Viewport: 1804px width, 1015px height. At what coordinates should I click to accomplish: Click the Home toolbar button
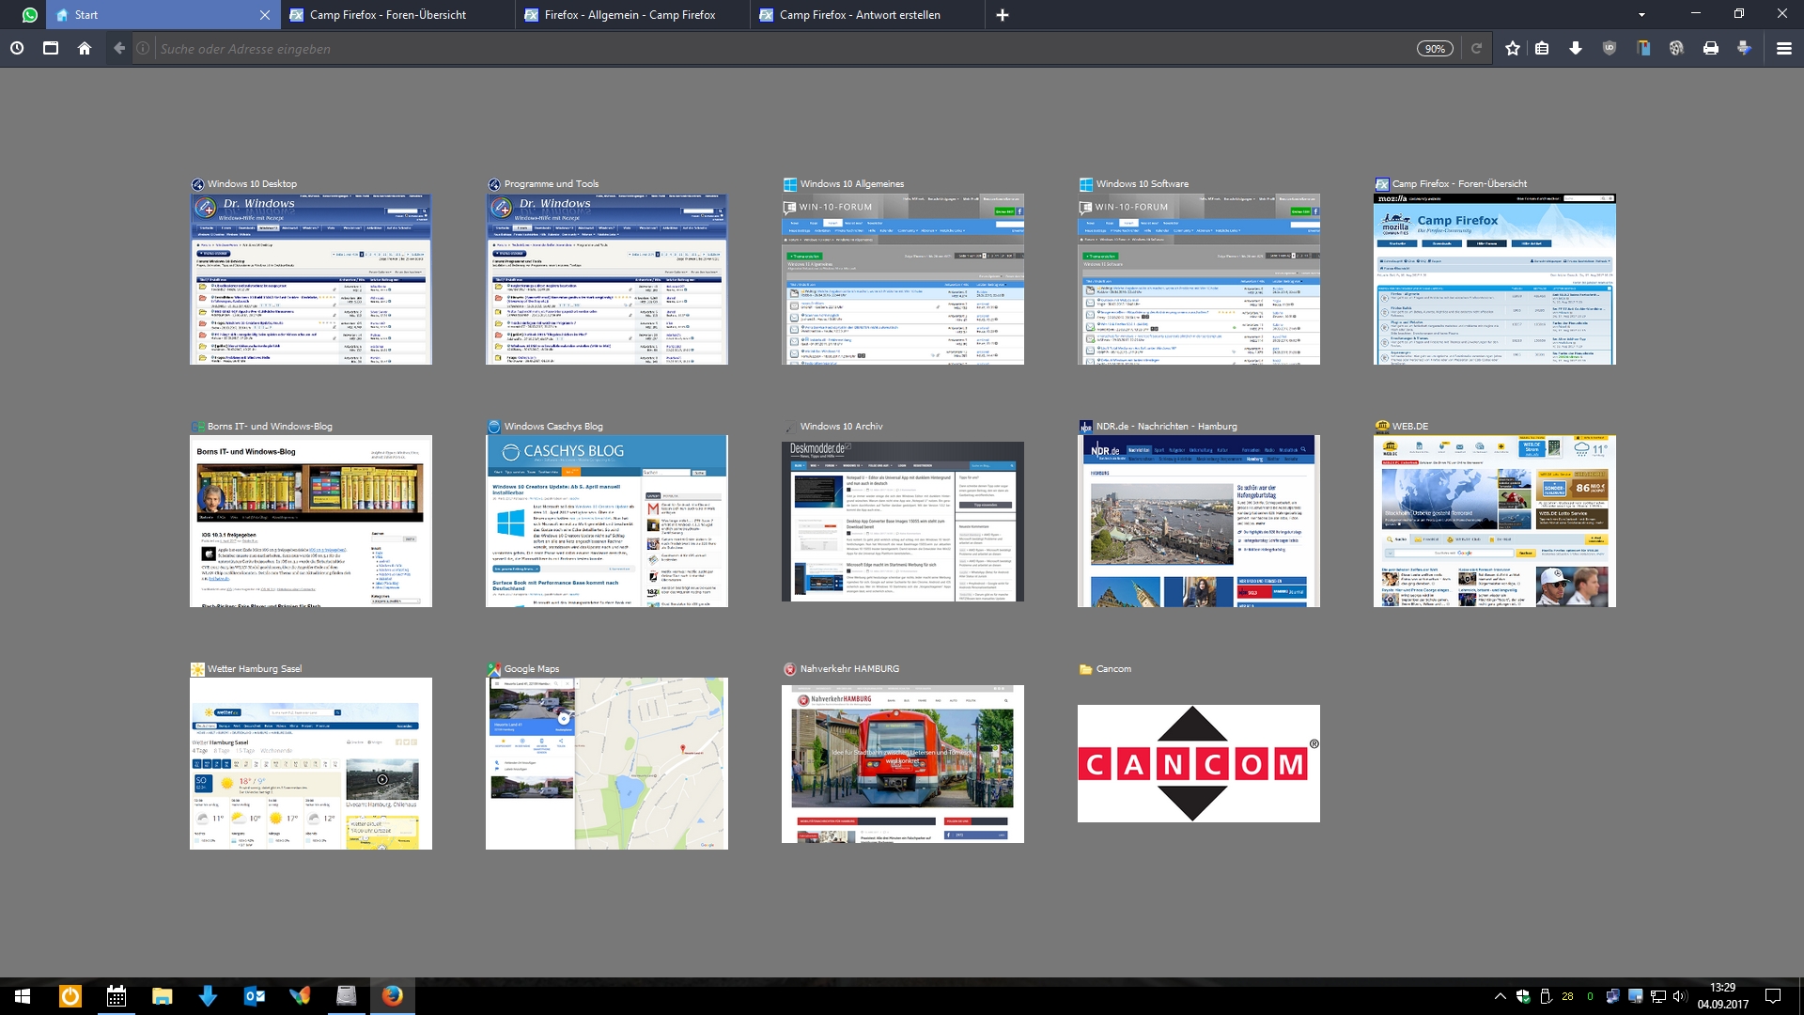click(x=85, y=48)
